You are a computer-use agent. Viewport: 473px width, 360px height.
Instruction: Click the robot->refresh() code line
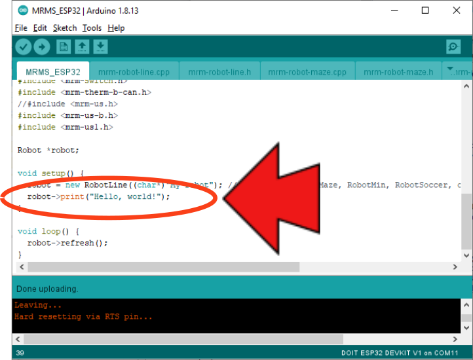click(x=67, y=243)
